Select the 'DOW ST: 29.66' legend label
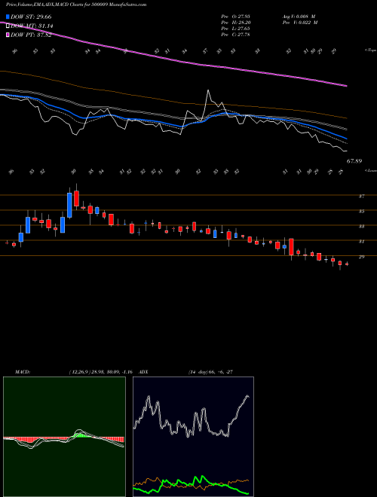Viewport: 377px width, 497px height. point(31,17)
